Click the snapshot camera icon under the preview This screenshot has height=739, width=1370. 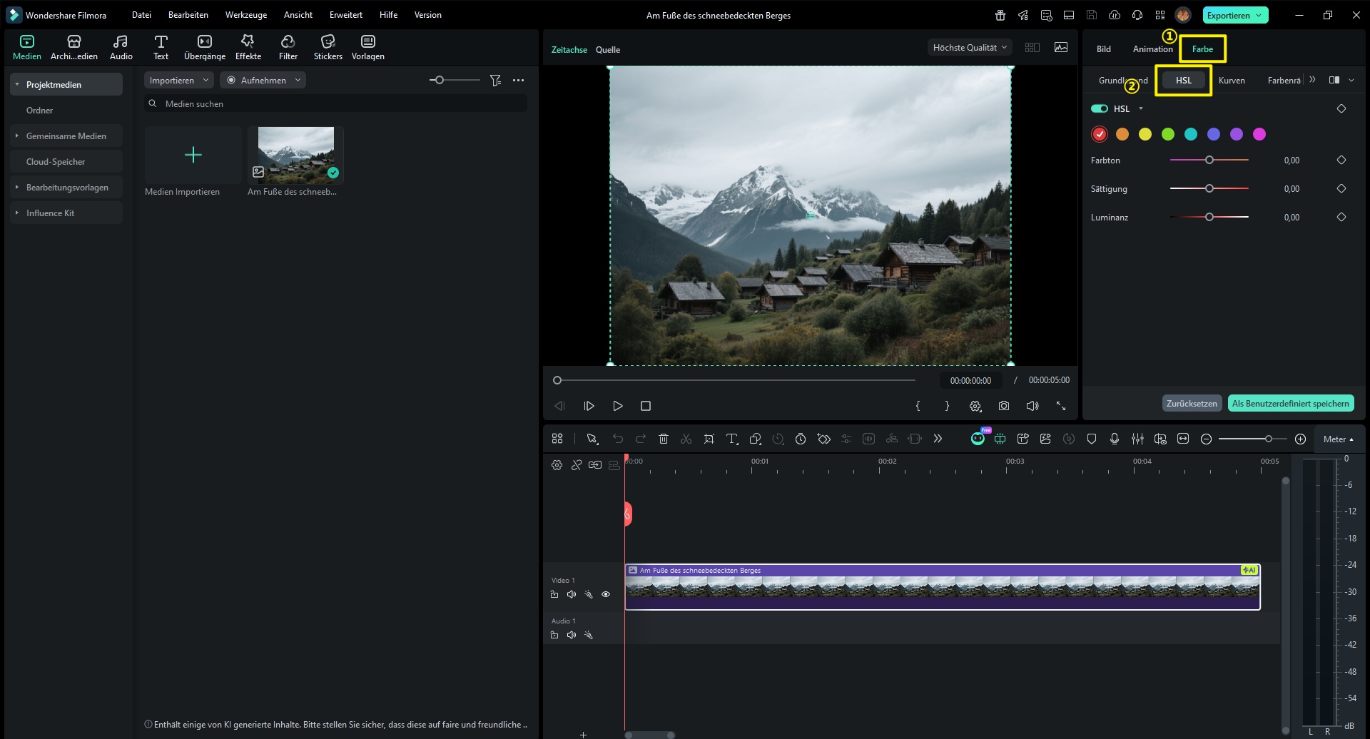[1004, 405]
